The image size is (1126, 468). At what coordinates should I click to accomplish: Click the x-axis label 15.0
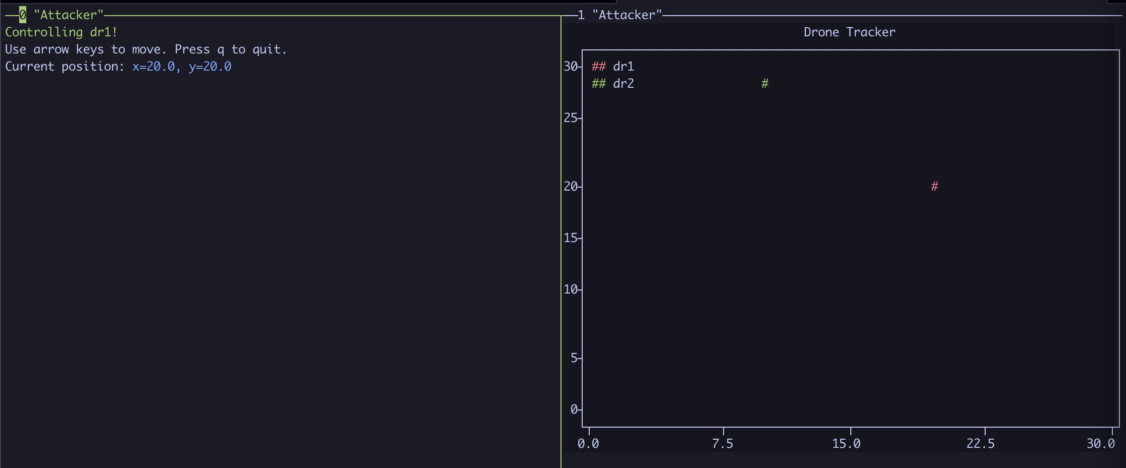846,444
